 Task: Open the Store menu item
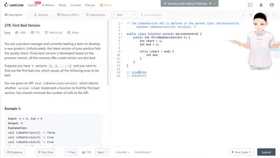pos(105,5)
